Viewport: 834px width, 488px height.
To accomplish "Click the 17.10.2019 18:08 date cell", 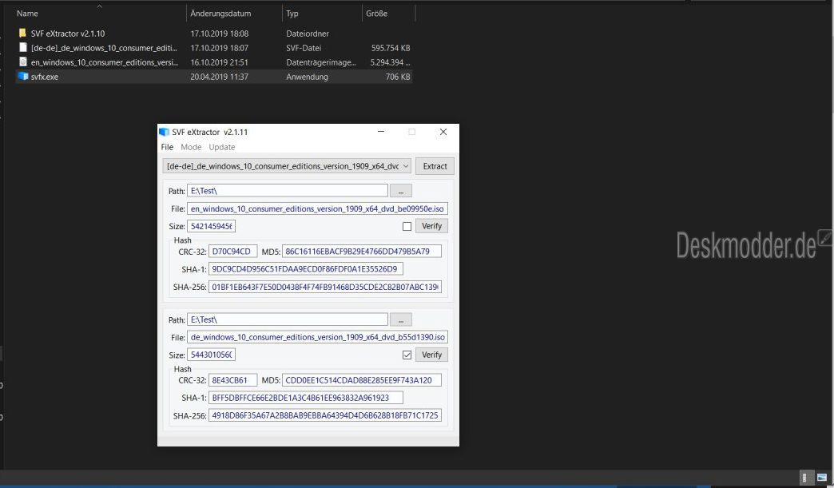I will pos(219,34).
